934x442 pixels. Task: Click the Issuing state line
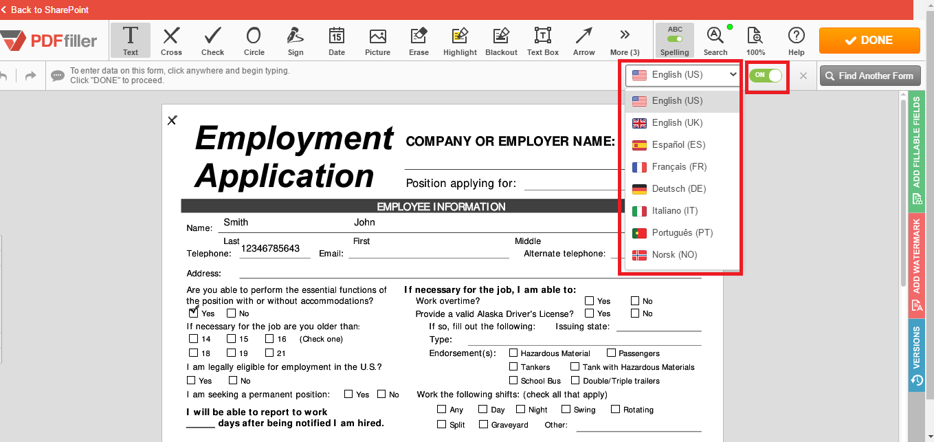click(x=658, y=326)
